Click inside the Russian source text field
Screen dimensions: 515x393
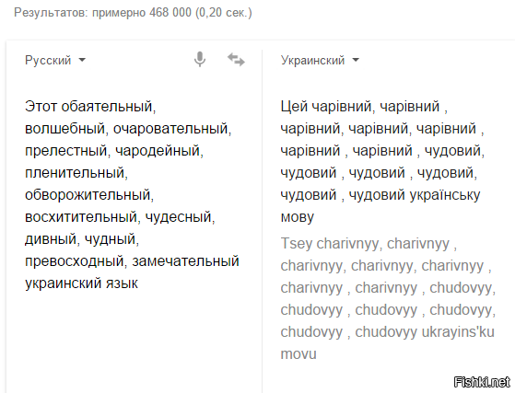[132, 195]
